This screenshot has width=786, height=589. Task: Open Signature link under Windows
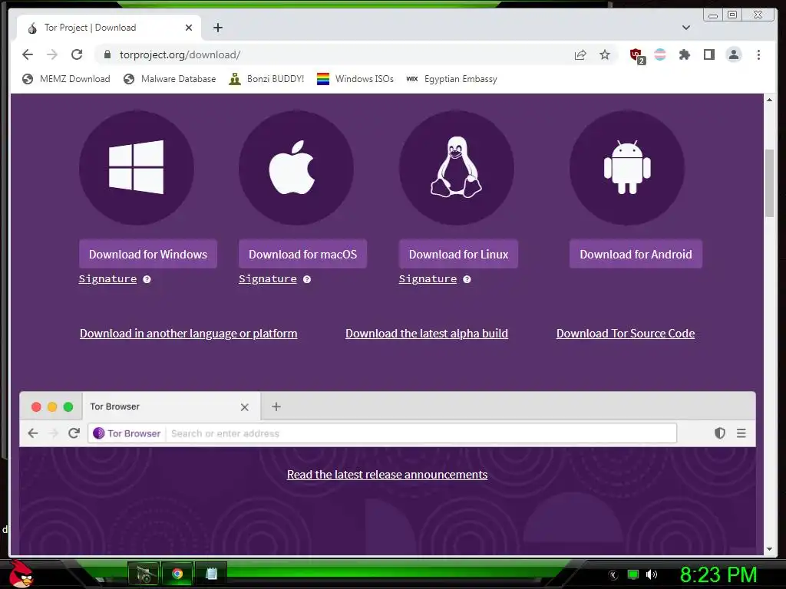(107, 279)
